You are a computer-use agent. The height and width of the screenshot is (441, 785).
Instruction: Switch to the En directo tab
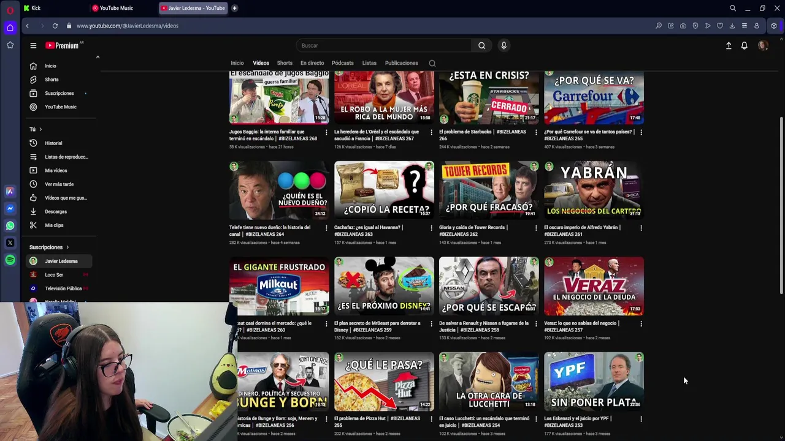[312, 63]
